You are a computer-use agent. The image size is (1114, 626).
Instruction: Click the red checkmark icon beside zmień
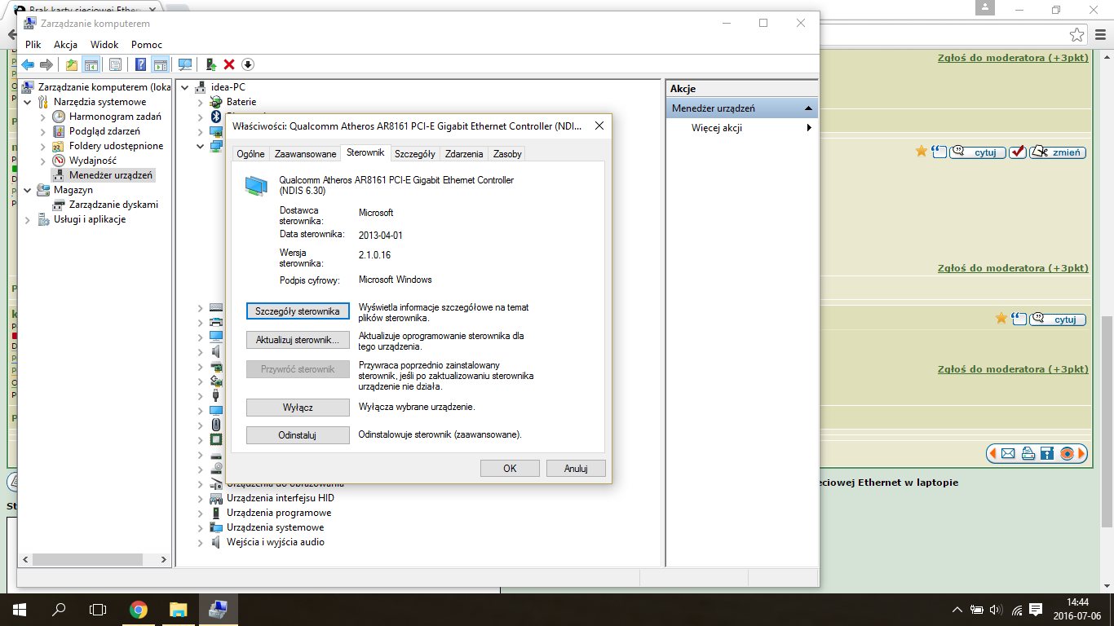(x=1017, y=152)
